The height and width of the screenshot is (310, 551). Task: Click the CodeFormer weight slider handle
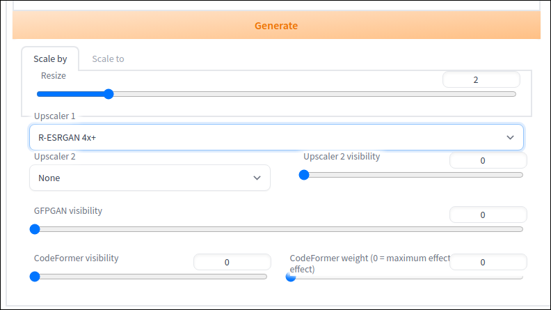click(x=291, y=277)
